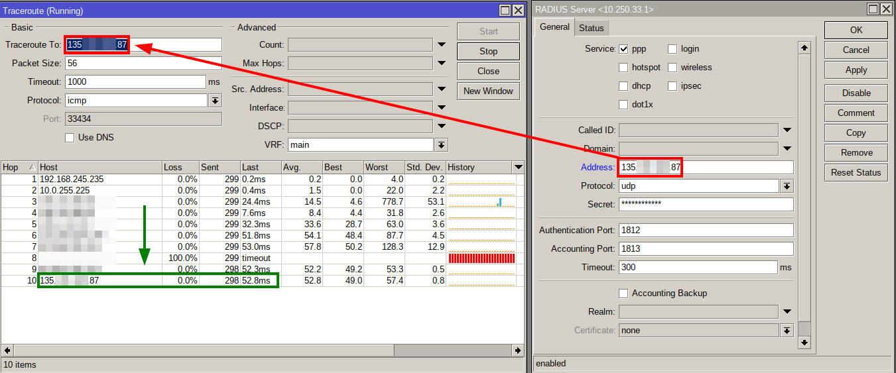Open the traceroute table column selector arrow
Viewport: 896px width, 373px height.
coord(519,168)
